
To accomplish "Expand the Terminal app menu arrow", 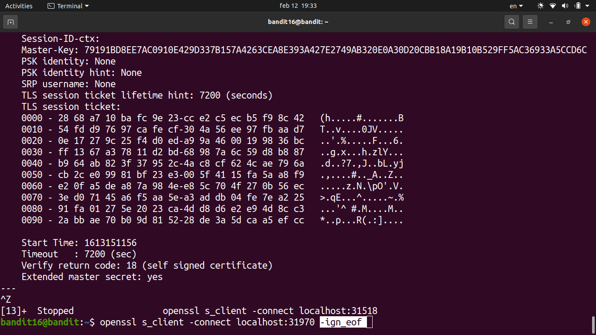I will (x=87, y=6).
